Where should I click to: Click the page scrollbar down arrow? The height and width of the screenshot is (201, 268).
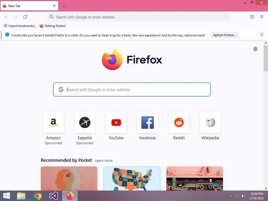point(266,188)
